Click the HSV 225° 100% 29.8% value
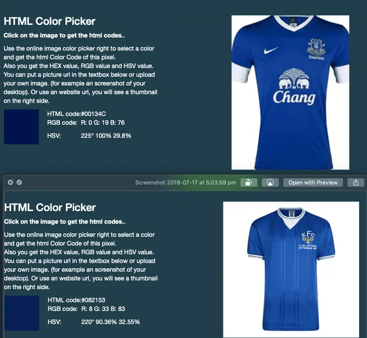This screenshot has height=338, width=367. coord(106,136)
